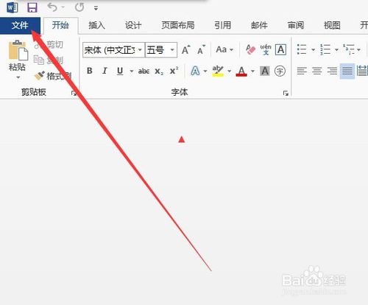
Task: Customize the Quick Access Toolbar
Action: 96,8
